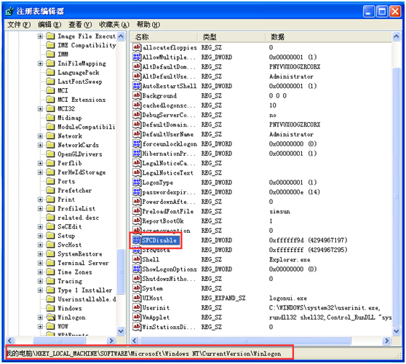Click the ShowLogonOptions DWORD icon
406x364 pixels.
pos(137,269)
